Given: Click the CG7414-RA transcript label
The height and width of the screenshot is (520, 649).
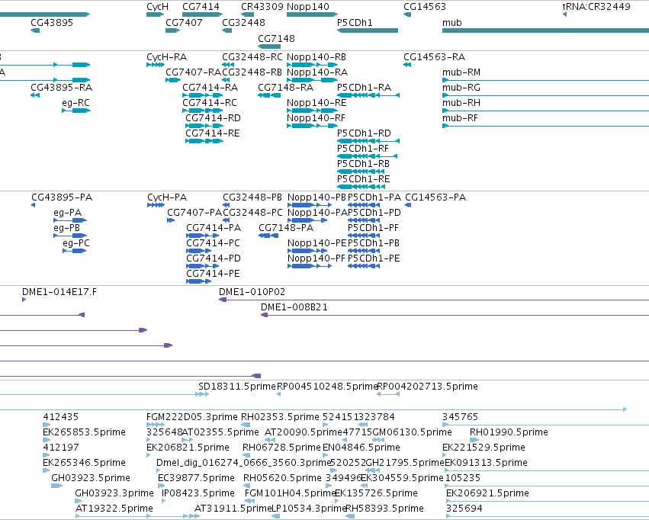Looking at the screenshot, I should click(x=210, y=88).
